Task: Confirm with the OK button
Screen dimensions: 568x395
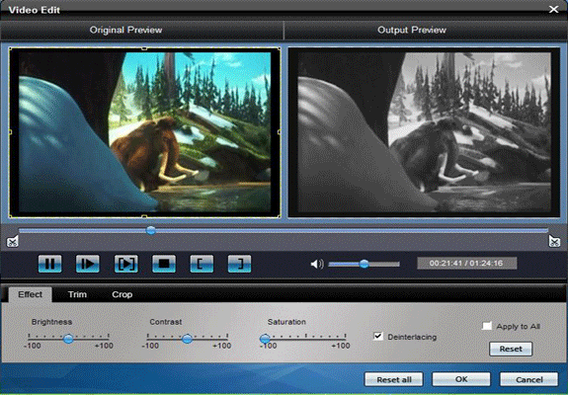Action: (x=461, y=379)
